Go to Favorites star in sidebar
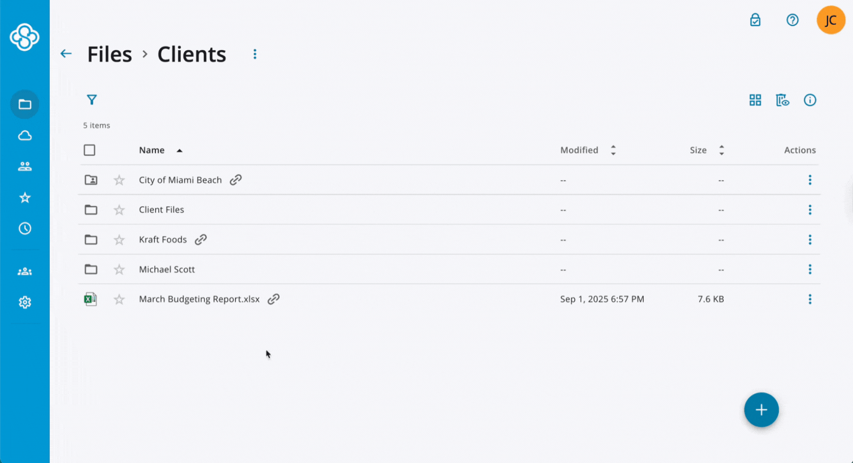 (25, 198)
